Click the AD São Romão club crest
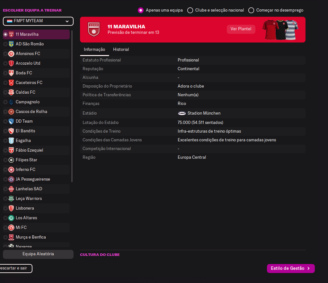 click(x=11, y=44)
